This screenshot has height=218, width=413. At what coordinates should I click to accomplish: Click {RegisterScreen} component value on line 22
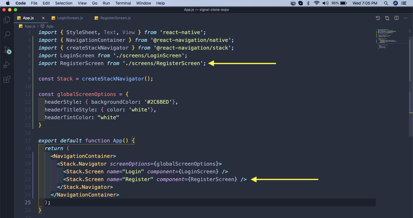(213, 179)
